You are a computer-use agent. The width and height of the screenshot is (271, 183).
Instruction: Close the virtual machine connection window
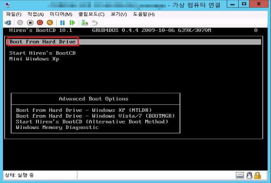click(x=259, y=4)
